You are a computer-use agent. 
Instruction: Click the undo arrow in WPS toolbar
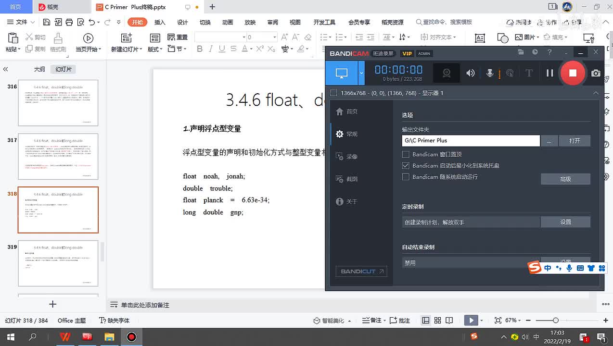pyautogui.click(x=91, y=22)
